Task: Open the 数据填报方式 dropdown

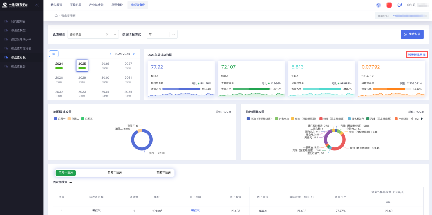Action: click(x=173, y=34)
